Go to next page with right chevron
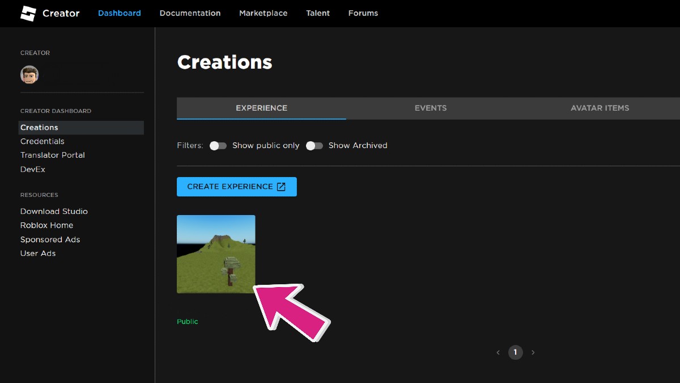Screen dimensions: 680x383 [533, 352]
